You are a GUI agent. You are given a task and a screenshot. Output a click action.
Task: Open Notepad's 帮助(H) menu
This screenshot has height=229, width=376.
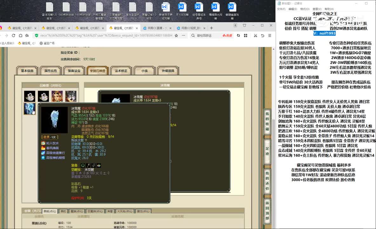(329, 9)
